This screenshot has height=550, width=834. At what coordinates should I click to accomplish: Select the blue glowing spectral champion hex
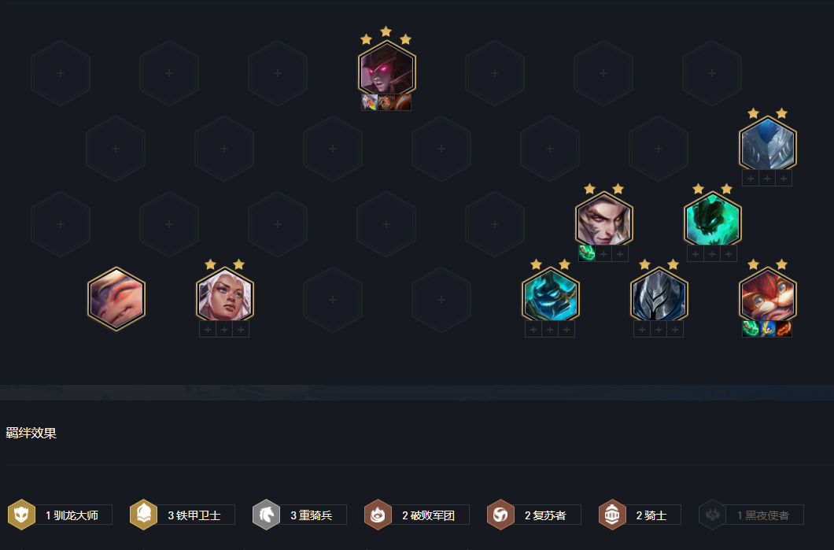(x=551, y=296)
